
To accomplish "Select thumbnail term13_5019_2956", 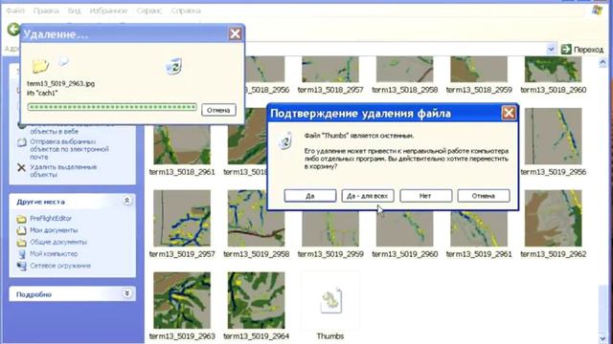I will click(x=554, y=136).
